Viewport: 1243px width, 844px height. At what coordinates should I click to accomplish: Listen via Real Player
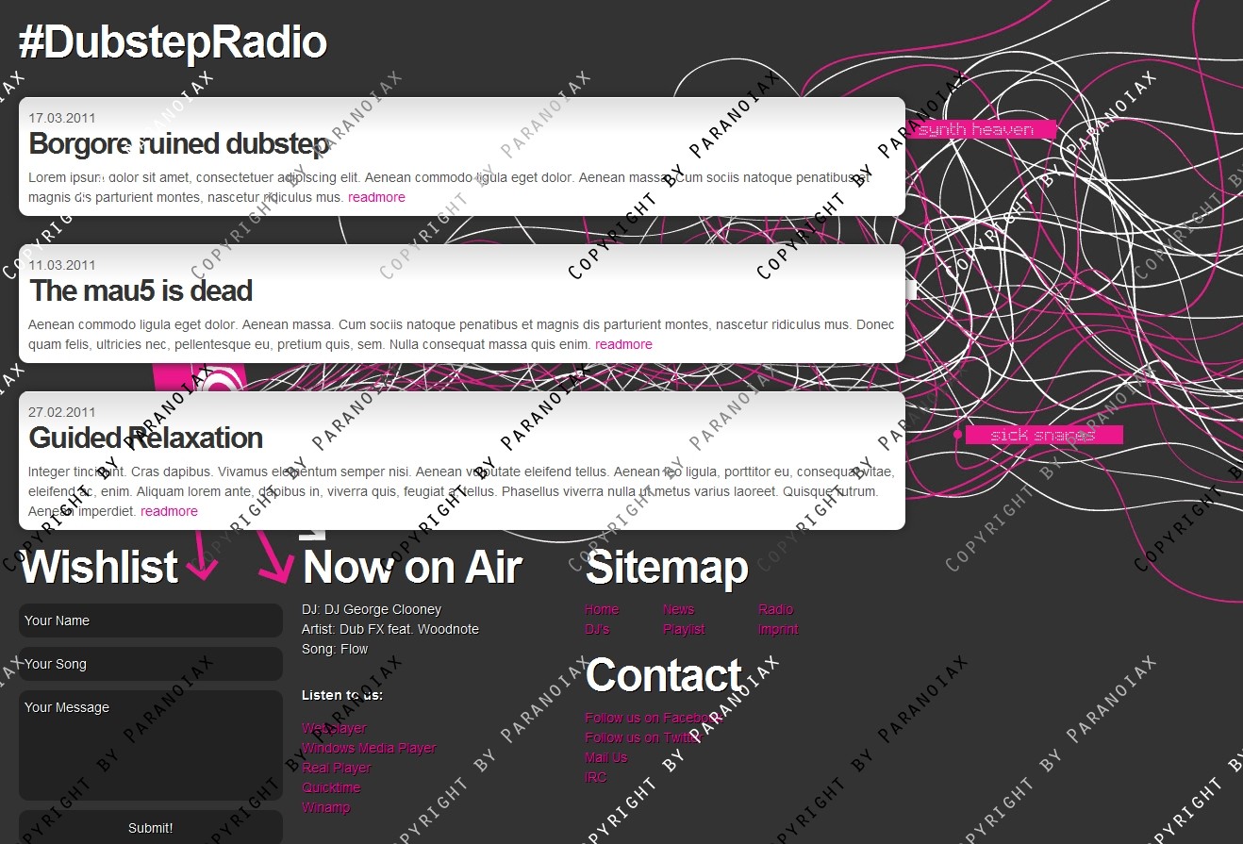pyautogui.click(x=337, y=768)
